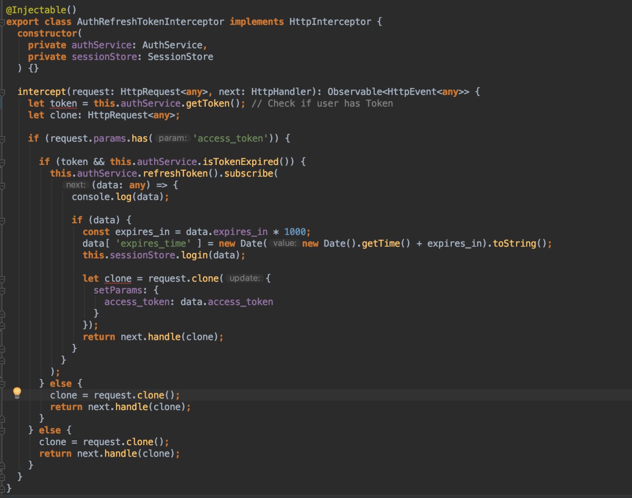Collapse fold marker on setParams line
The image size is (632, 498).
click(x=2, y=291)
